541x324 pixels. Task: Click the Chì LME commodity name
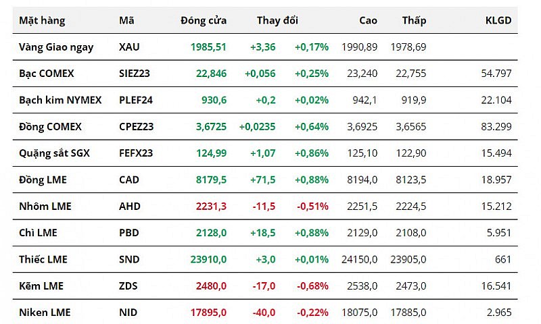point(38,233)
